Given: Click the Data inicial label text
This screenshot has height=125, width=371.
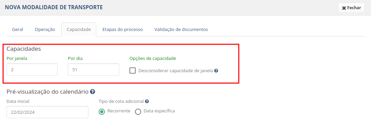Looking at the screenshot, I should pyautogui.click(x=18, y=101).
